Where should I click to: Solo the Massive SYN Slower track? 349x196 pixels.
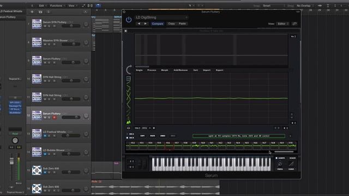coord(50,45)
